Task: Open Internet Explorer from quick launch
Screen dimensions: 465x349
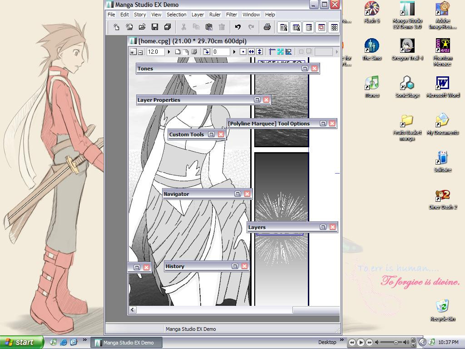Action: tap(64, 342)
